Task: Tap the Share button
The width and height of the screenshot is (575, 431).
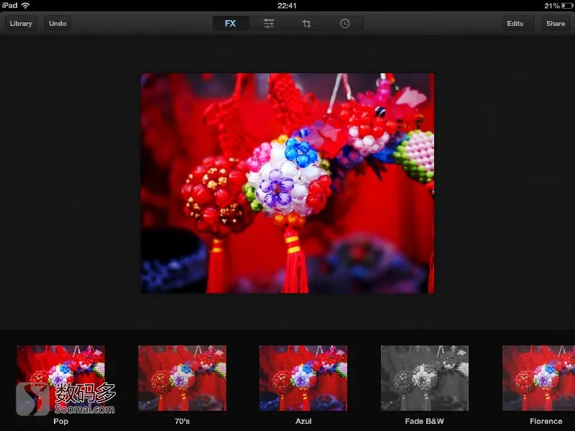Action: coord(556,24)
